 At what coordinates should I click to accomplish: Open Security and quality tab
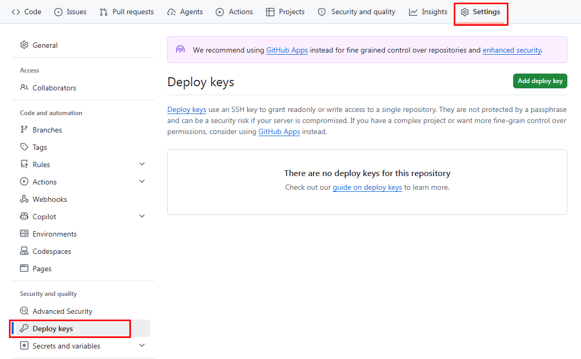point(356,12)
